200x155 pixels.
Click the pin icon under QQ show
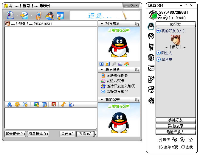coord(114,64)
